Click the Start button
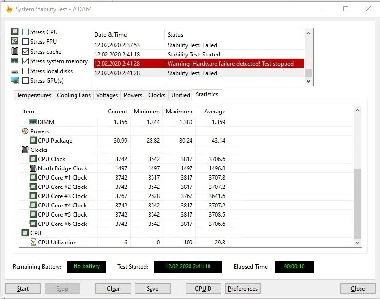This screenshot has height=299, width=380. pos(23,289)
